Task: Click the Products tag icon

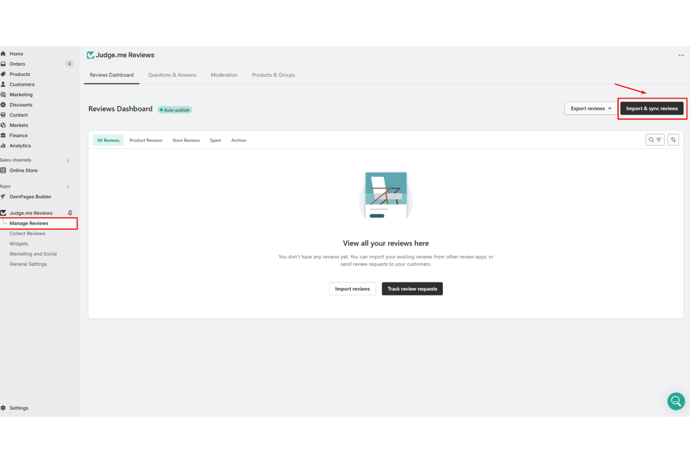Action: click(x=3, y=74)
